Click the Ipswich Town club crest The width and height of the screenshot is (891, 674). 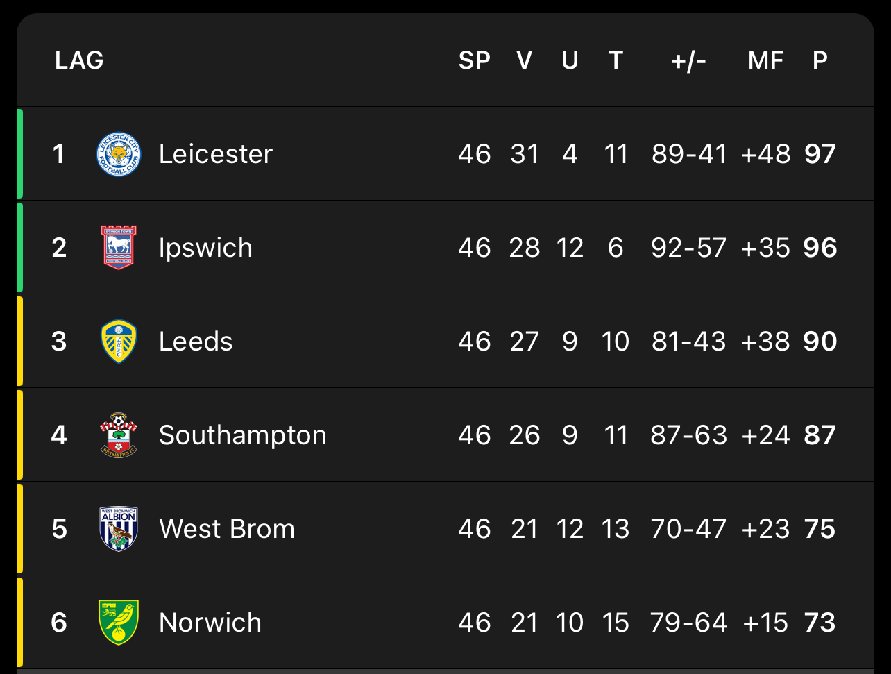tap(119, 248)
